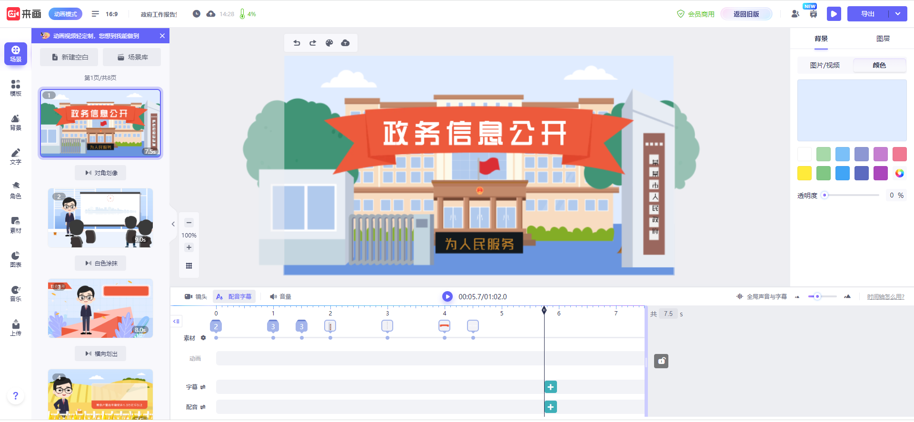Image resolution: width=914 pixels, height=422 pixels.
Task: Open the 素材 materials sidebar panel
Action: coord(16,225)
